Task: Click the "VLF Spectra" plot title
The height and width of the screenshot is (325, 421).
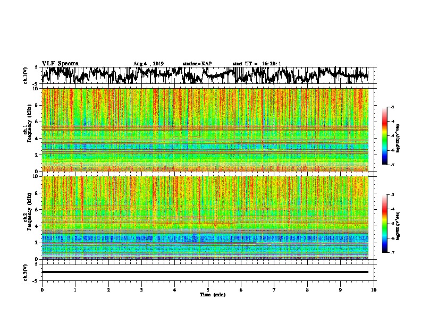Action: tap(60, 64)
